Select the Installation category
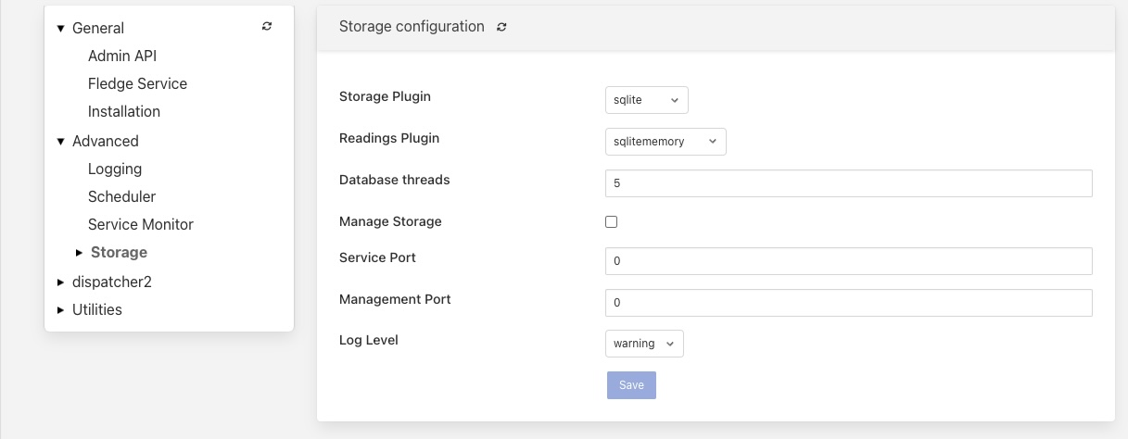 (x=124, y=111)
